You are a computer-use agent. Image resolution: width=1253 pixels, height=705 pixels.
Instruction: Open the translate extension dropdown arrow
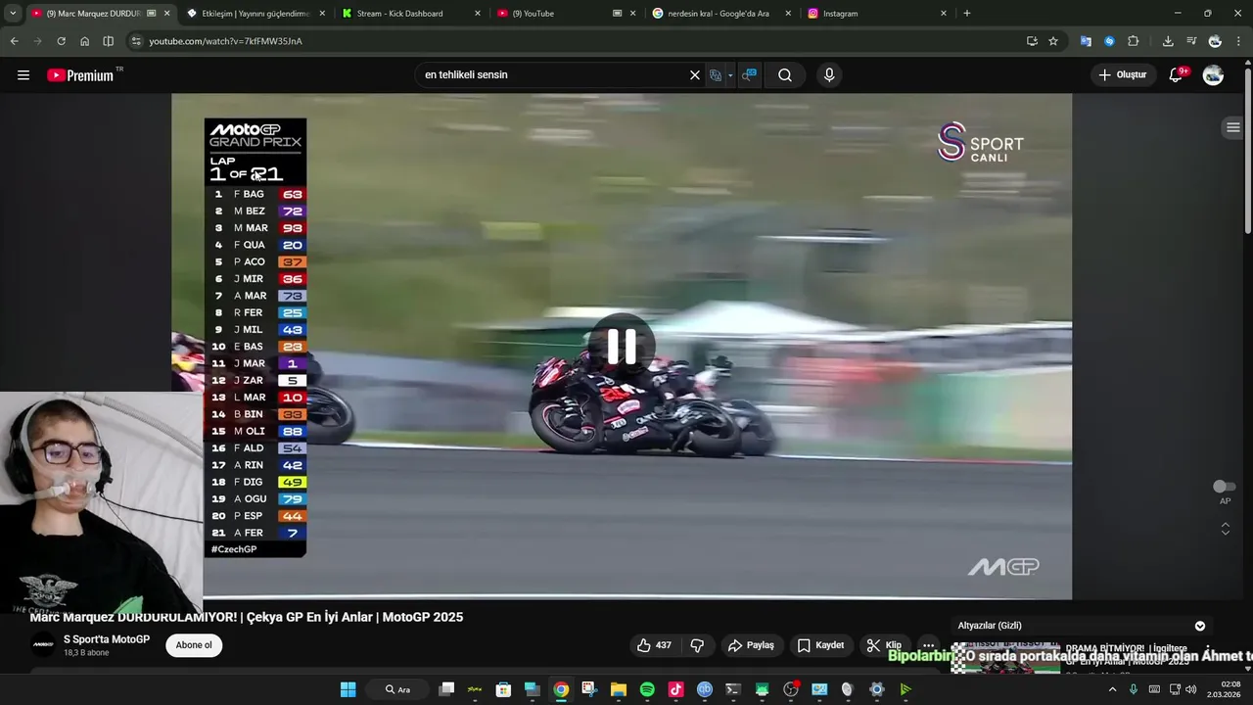click(730, 75)
